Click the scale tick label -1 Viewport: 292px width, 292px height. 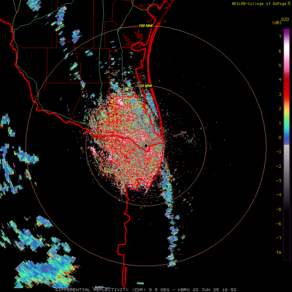tap(279, 152)
